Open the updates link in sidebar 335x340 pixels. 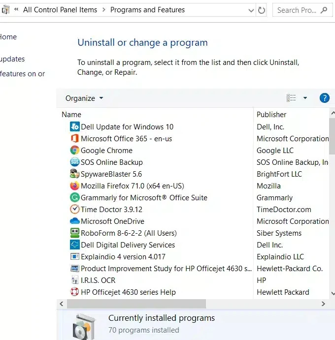coord(12,59)
